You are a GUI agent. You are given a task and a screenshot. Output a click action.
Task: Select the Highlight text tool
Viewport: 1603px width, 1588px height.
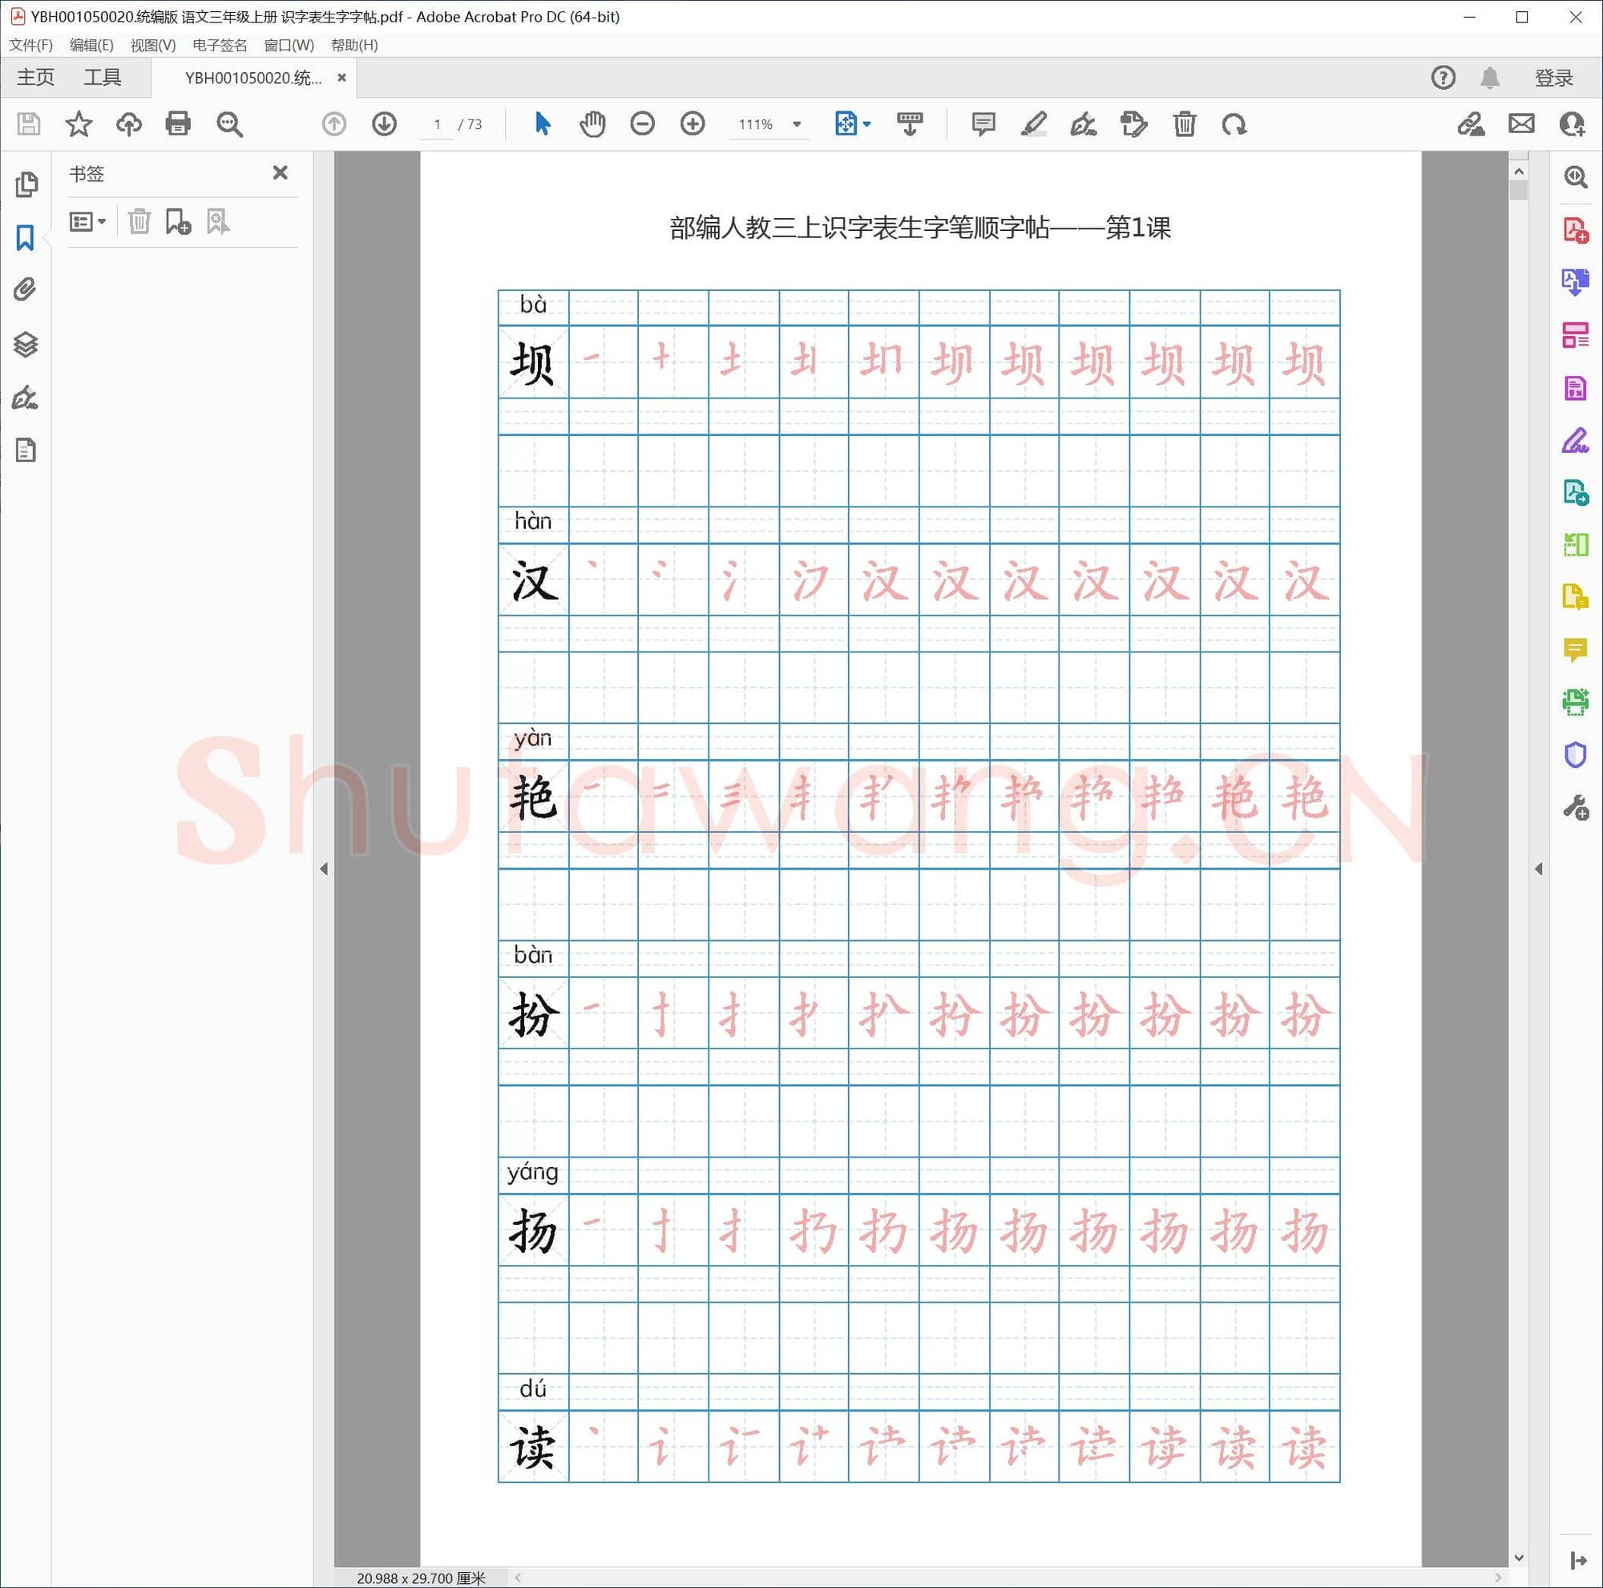(x=1033, y=124)
